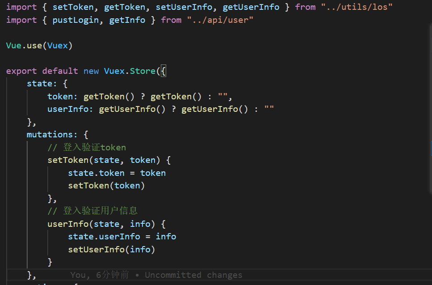The height and width of the screenshot is (285, 432).
Task: Click the setToken(token) call inside the mutation
Action: (x=106, y=186)
